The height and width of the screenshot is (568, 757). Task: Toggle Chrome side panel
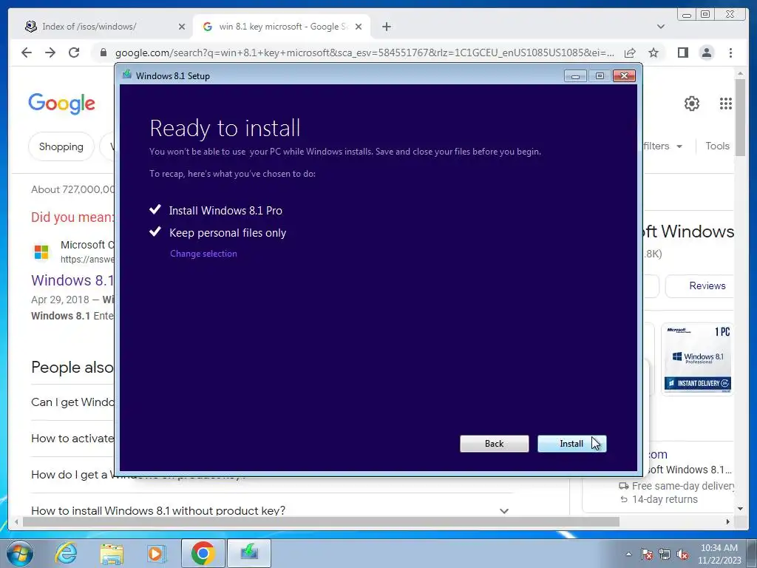coord(682,53)
